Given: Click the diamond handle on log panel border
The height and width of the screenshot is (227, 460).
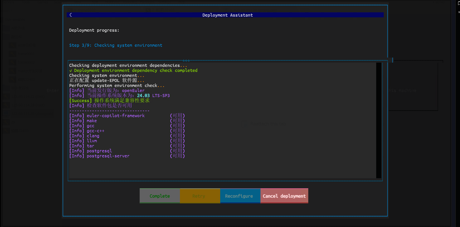Looking at the screenshot, I should coord(186,61).
